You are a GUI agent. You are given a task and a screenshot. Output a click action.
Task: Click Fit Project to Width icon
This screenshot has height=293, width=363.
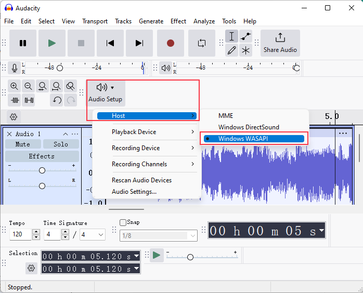[x=57, y=86]
